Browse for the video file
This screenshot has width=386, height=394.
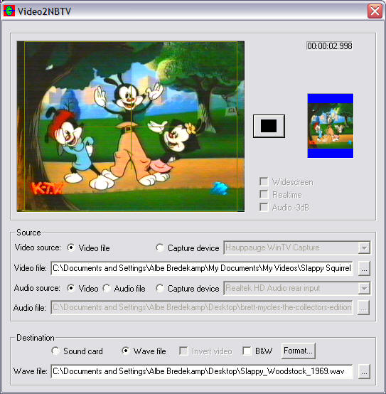pyautogui.click(x=364, y=269)
